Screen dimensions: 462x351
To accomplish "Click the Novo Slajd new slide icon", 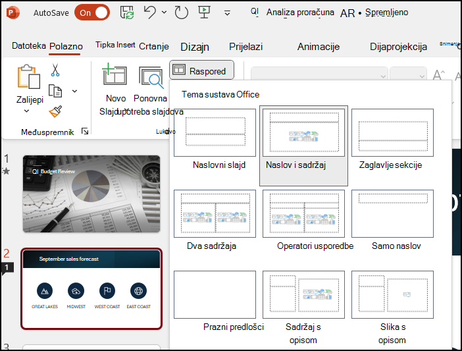I will 115,74.
